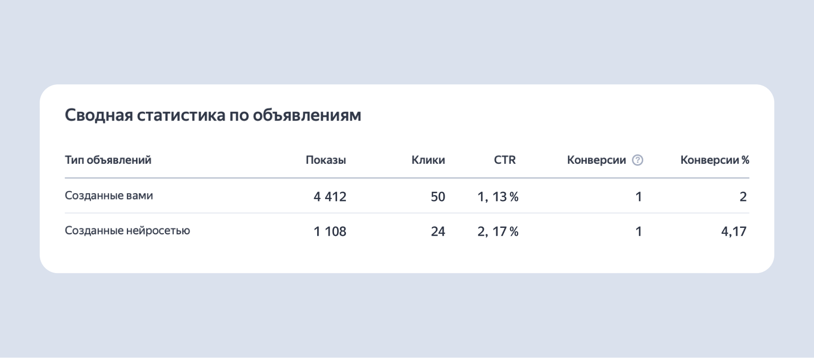Click the 1 108 impressions value

click(x=330, y=231)
